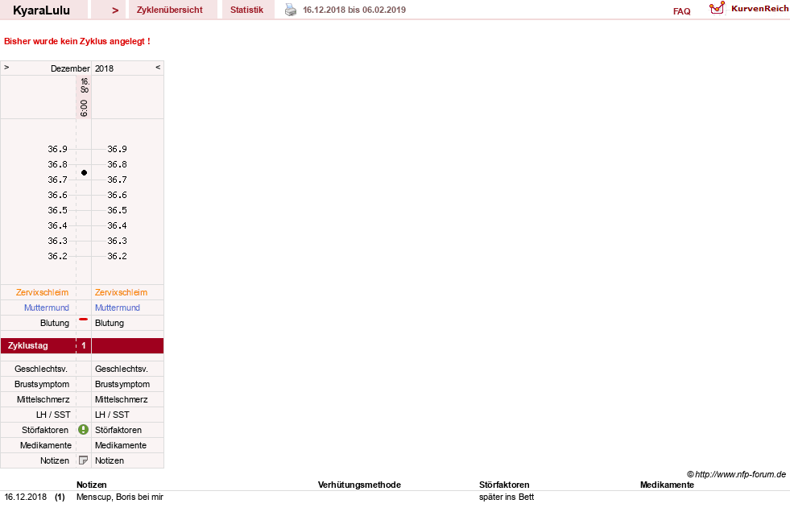Go to previous month arrow in calendar header
The width and height of the screenshot is (790, 516).
coord(6,67)
